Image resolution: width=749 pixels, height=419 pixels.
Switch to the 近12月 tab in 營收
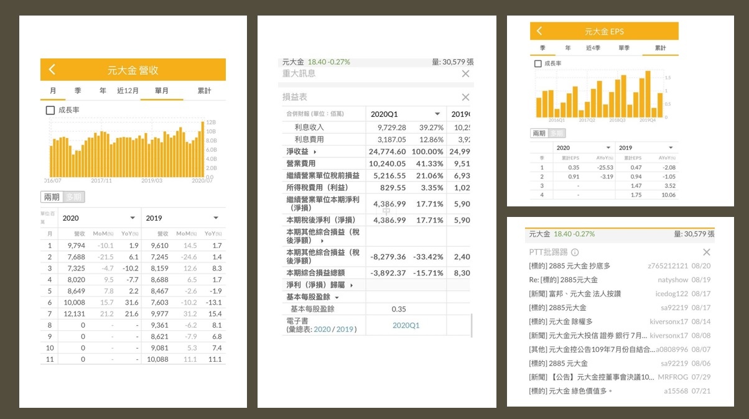tap(128, 91)
